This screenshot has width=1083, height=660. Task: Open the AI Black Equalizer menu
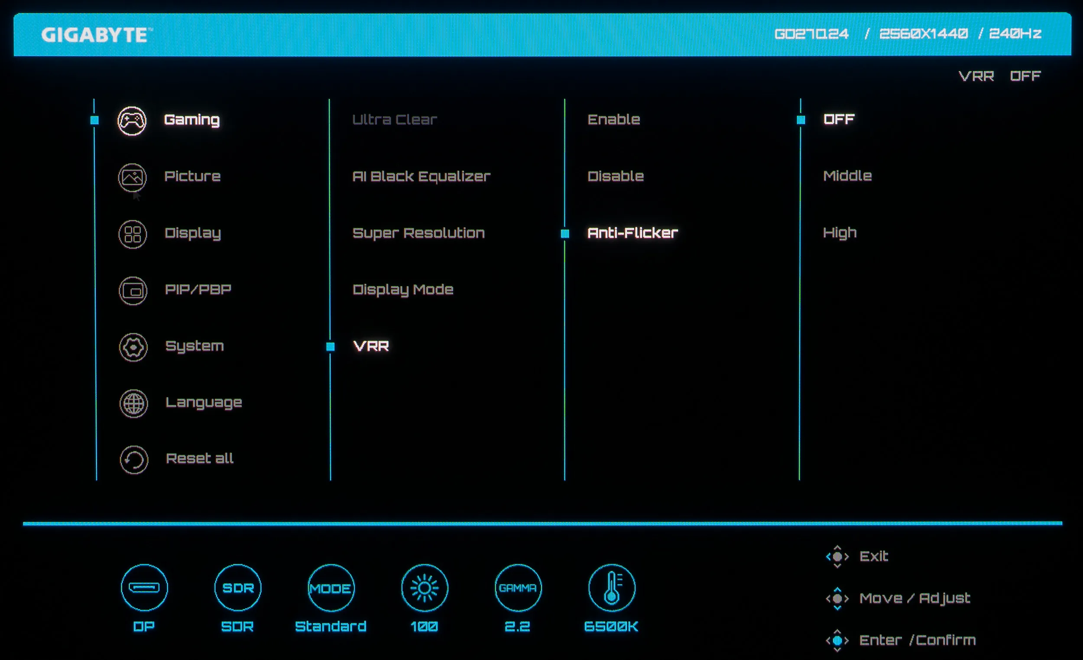coord(421,176)
